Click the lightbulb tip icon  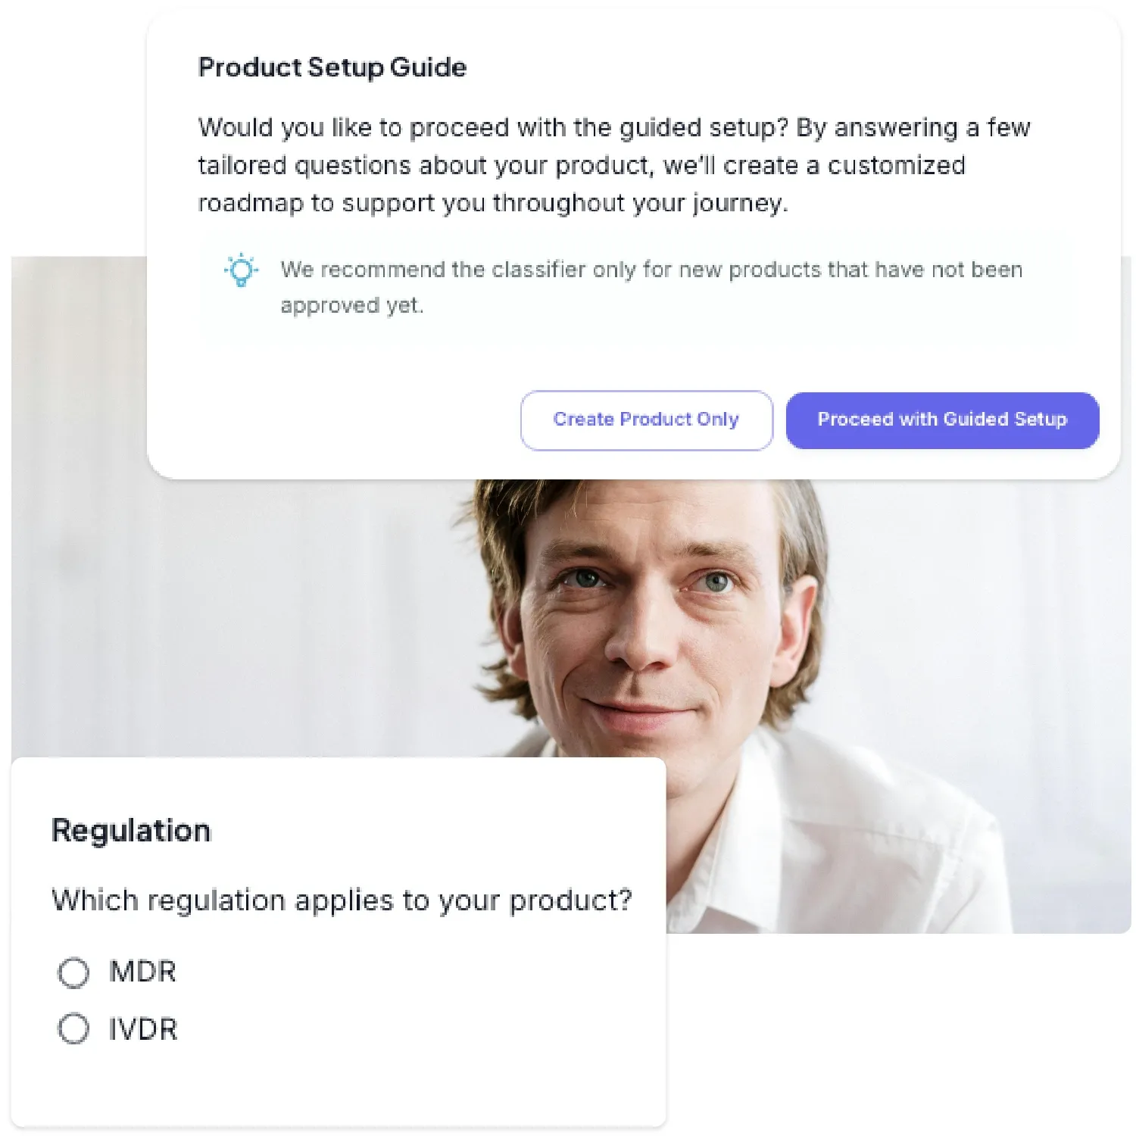pyautogui.click(x=241, y=270)
